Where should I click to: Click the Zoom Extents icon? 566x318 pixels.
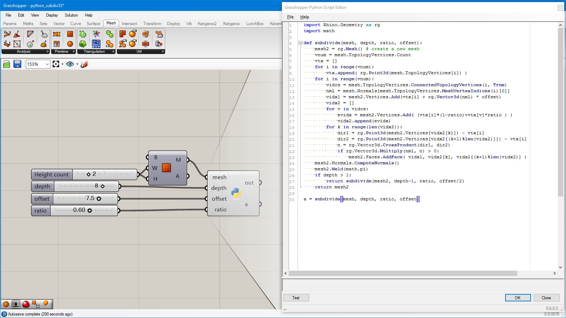(x=56, y=64)
